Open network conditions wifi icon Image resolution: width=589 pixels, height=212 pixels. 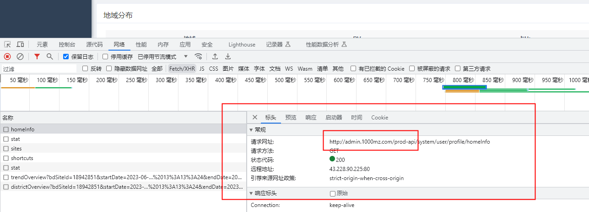(x=198, y=57)
